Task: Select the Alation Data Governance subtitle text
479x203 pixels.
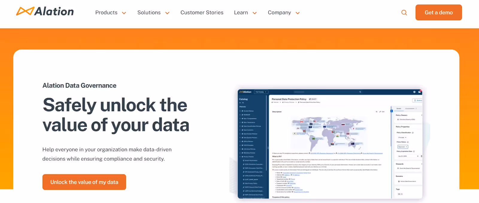Action: pyautogui.click(x=79, y=86)
